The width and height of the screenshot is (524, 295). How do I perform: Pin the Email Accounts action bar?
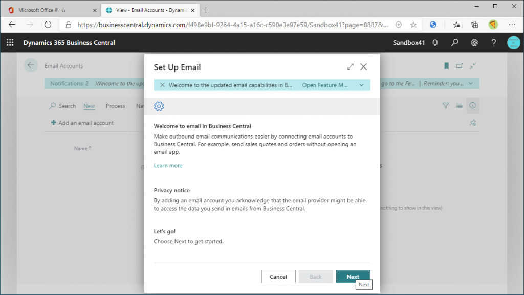tap(472, 123)
